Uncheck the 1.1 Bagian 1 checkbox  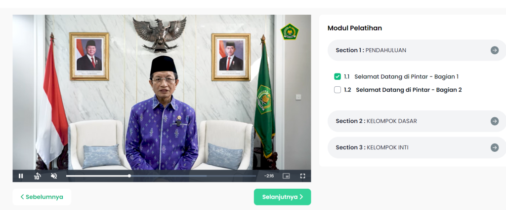click(x=337, y=77)
